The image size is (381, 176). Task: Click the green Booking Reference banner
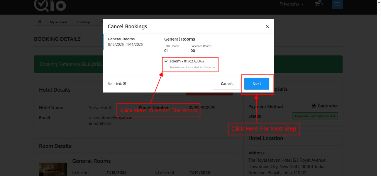(68, 64)
